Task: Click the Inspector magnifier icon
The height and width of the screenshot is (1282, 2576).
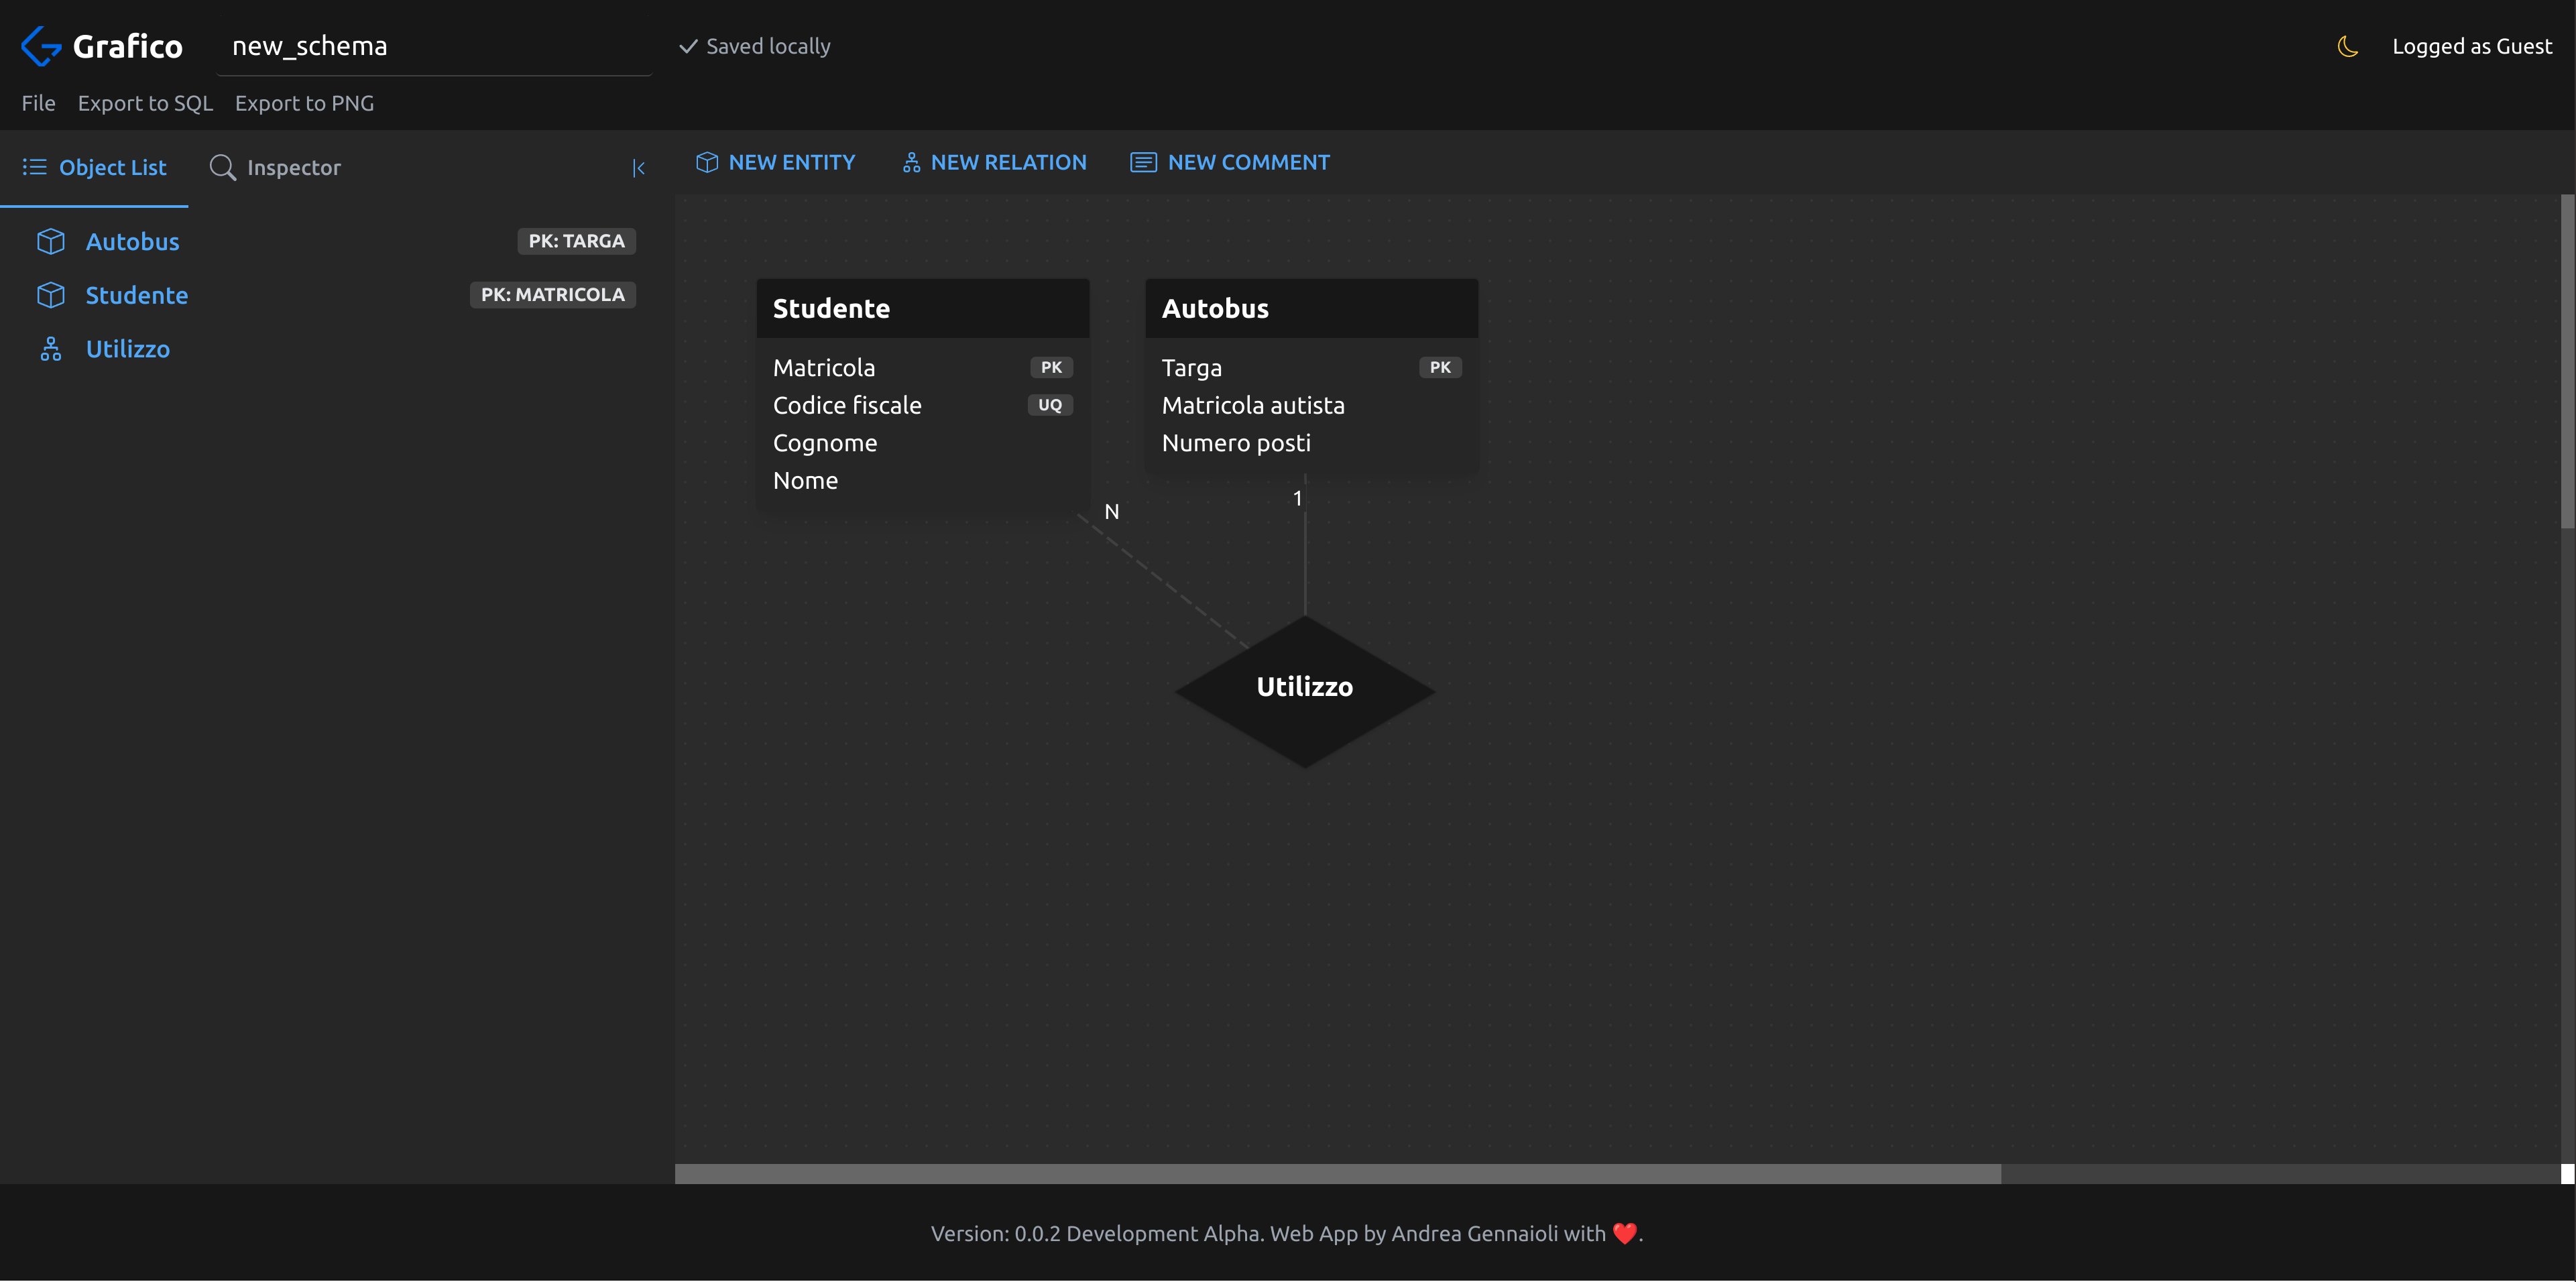Action: 222,168
